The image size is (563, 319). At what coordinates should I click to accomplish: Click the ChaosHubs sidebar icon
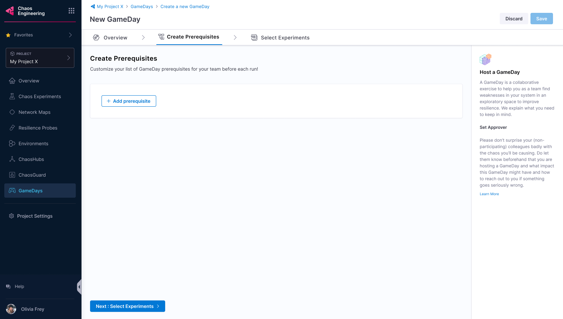(x=12, y=159)
